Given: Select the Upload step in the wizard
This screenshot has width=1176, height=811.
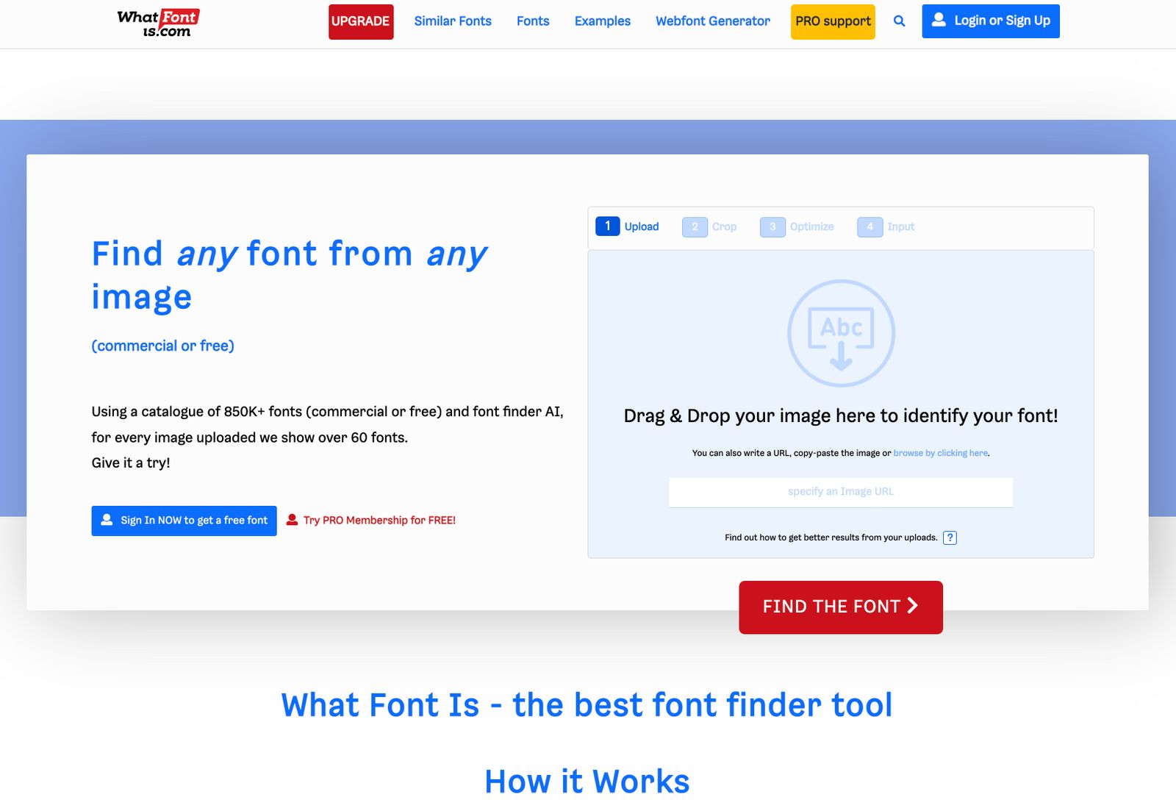Looking at the screenshot, I should pos(628,226).
